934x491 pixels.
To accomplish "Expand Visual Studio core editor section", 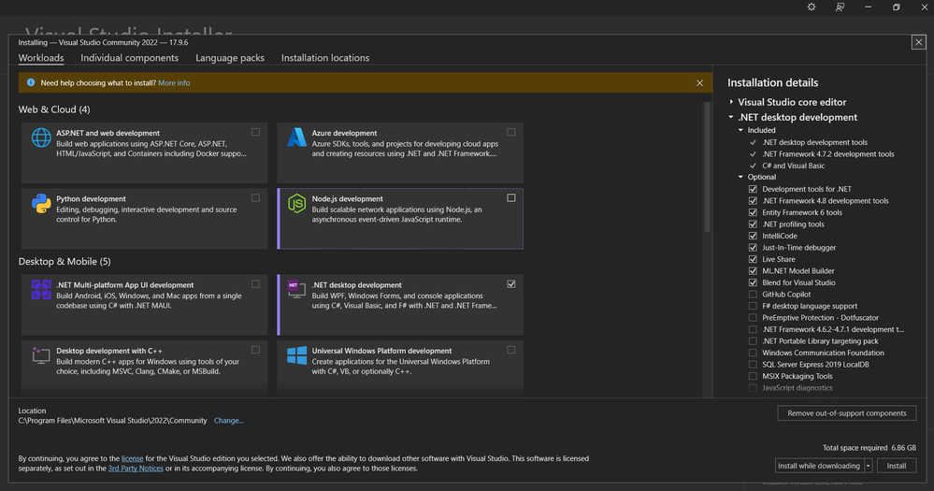I will [x=731, y=102].
